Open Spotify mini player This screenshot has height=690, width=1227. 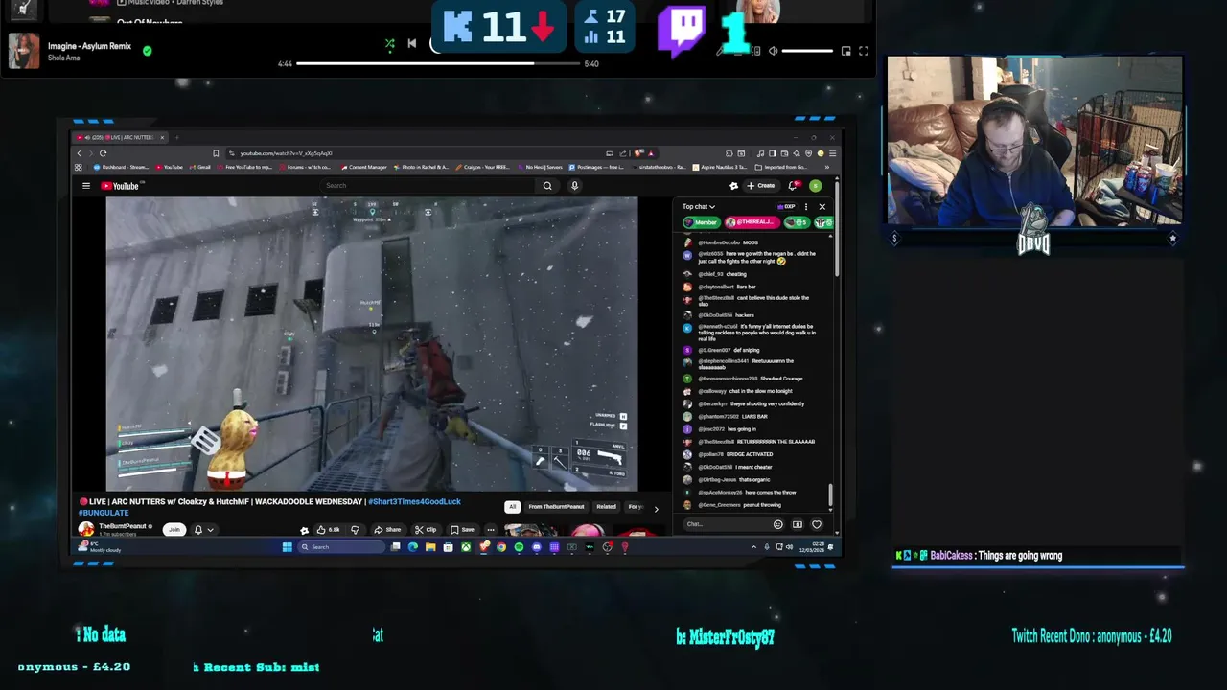pos(845,51)
